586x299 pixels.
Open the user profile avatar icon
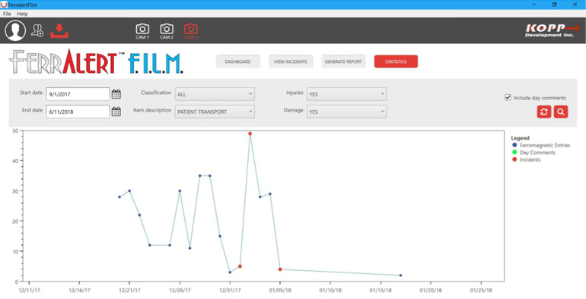pos(15,30)
